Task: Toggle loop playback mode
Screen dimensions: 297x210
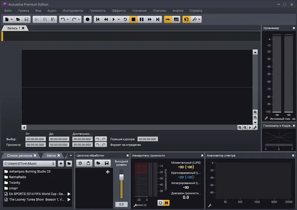Action: [x=125, y=19]
